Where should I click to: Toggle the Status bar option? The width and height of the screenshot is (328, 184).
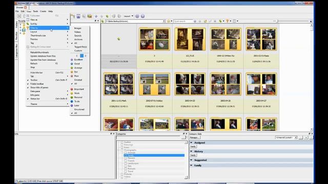coord(48,99)
